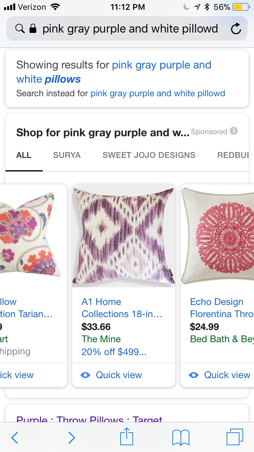
Task: Open corrected search 'pink gray purple and white pillows'
Action: (x=114, y=72)
